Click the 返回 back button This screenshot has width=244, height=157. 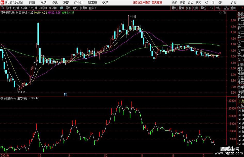[233, 8]
